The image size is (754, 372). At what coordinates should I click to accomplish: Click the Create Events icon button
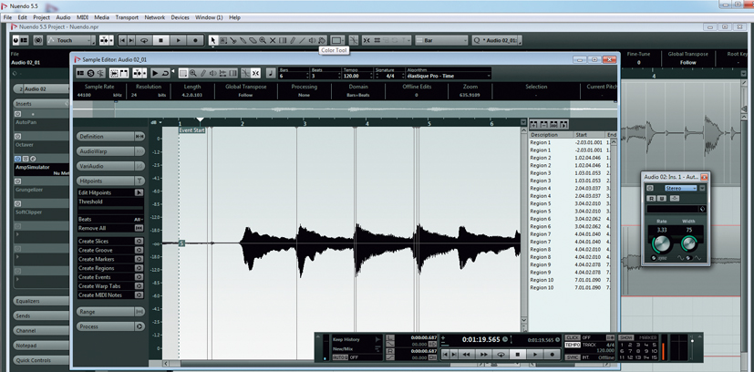(139, 277)
